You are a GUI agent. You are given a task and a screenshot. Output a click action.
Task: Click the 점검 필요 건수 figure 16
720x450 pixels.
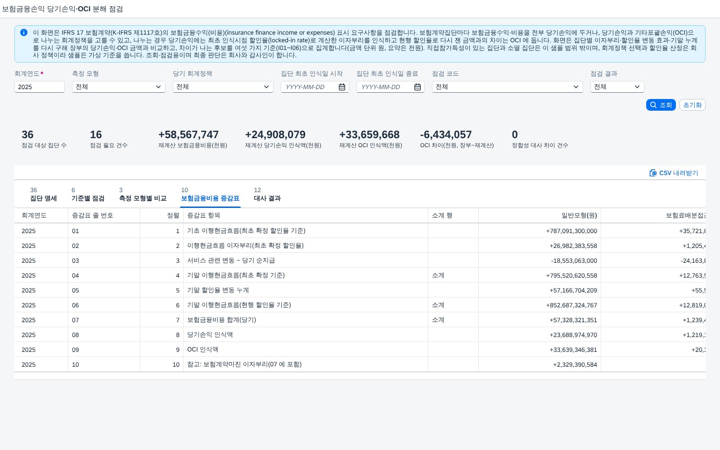(x=96, y=135)
